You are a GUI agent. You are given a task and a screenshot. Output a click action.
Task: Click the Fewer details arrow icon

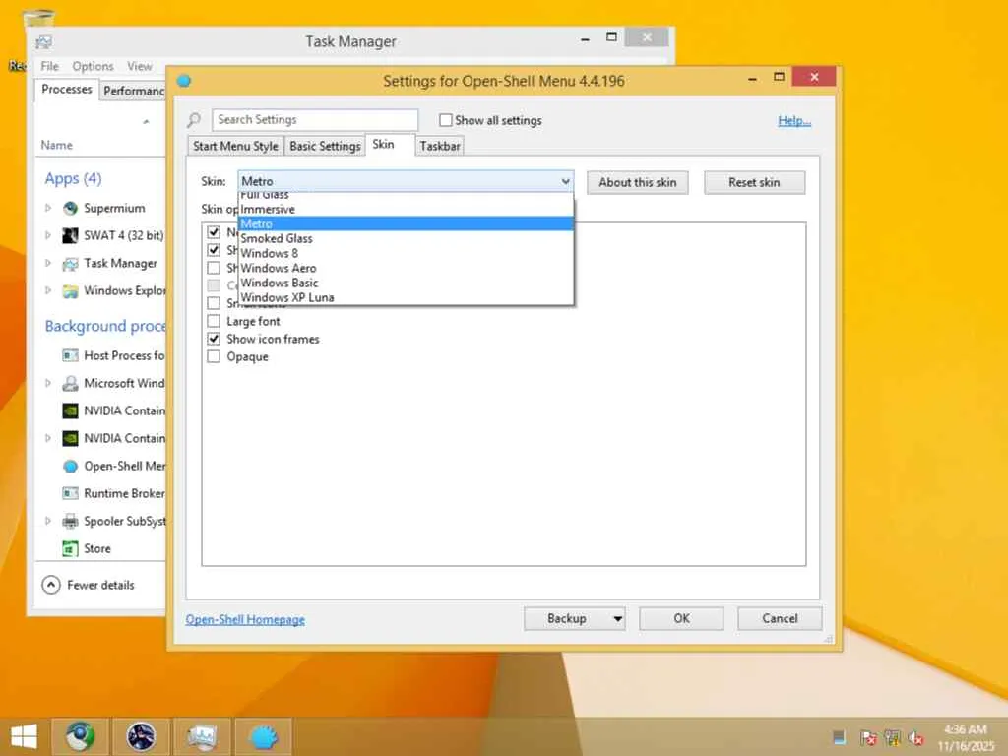point(51,585)
